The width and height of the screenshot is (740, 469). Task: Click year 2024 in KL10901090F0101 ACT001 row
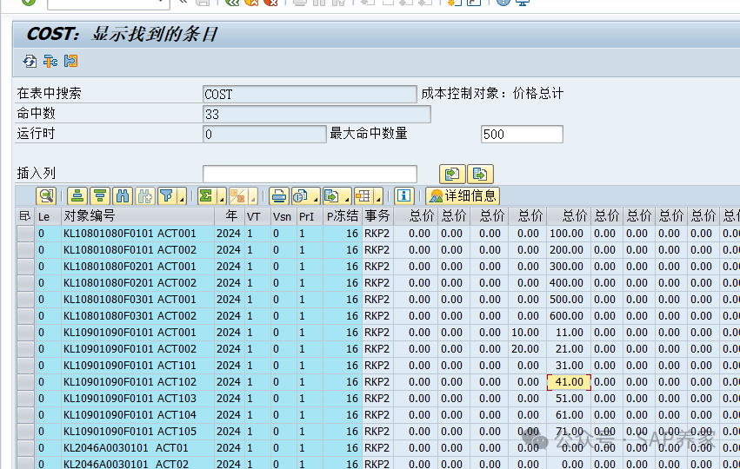point(229,333)
